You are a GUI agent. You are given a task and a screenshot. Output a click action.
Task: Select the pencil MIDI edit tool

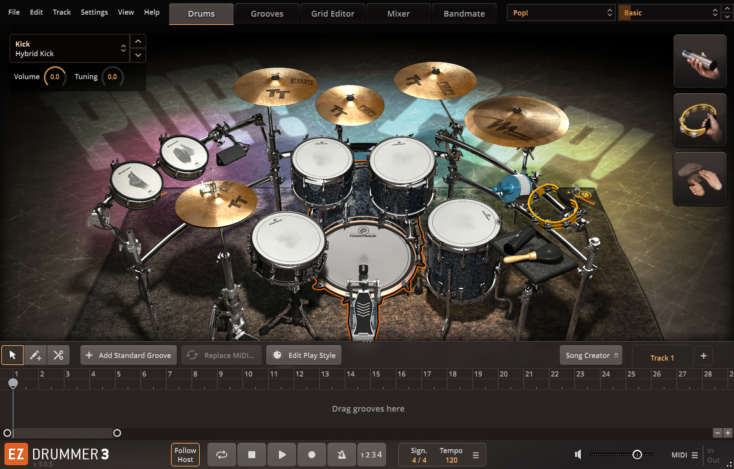(35, 355)
